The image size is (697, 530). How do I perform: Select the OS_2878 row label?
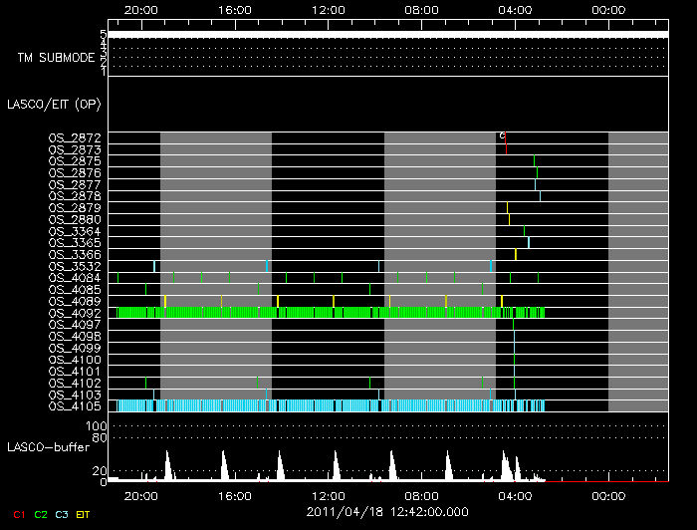(x=75, y=196)
